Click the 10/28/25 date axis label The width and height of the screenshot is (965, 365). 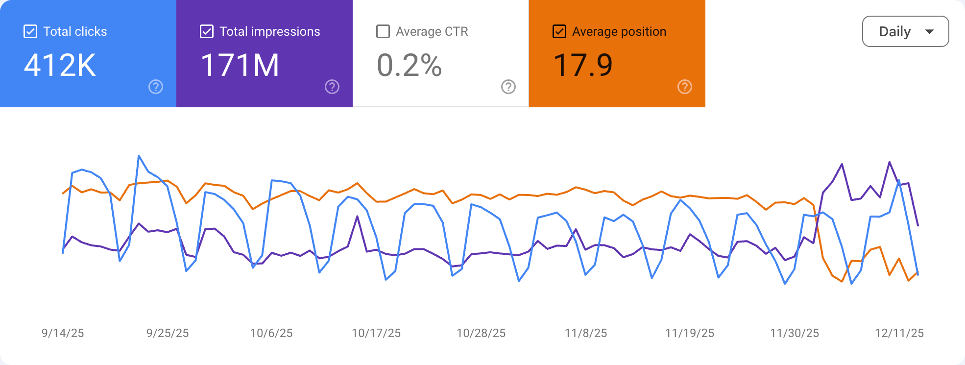click(x=481, y=333)
